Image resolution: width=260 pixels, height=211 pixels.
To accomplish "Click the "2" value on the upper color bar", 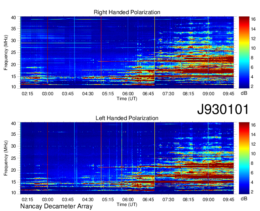I will [252, 86].
